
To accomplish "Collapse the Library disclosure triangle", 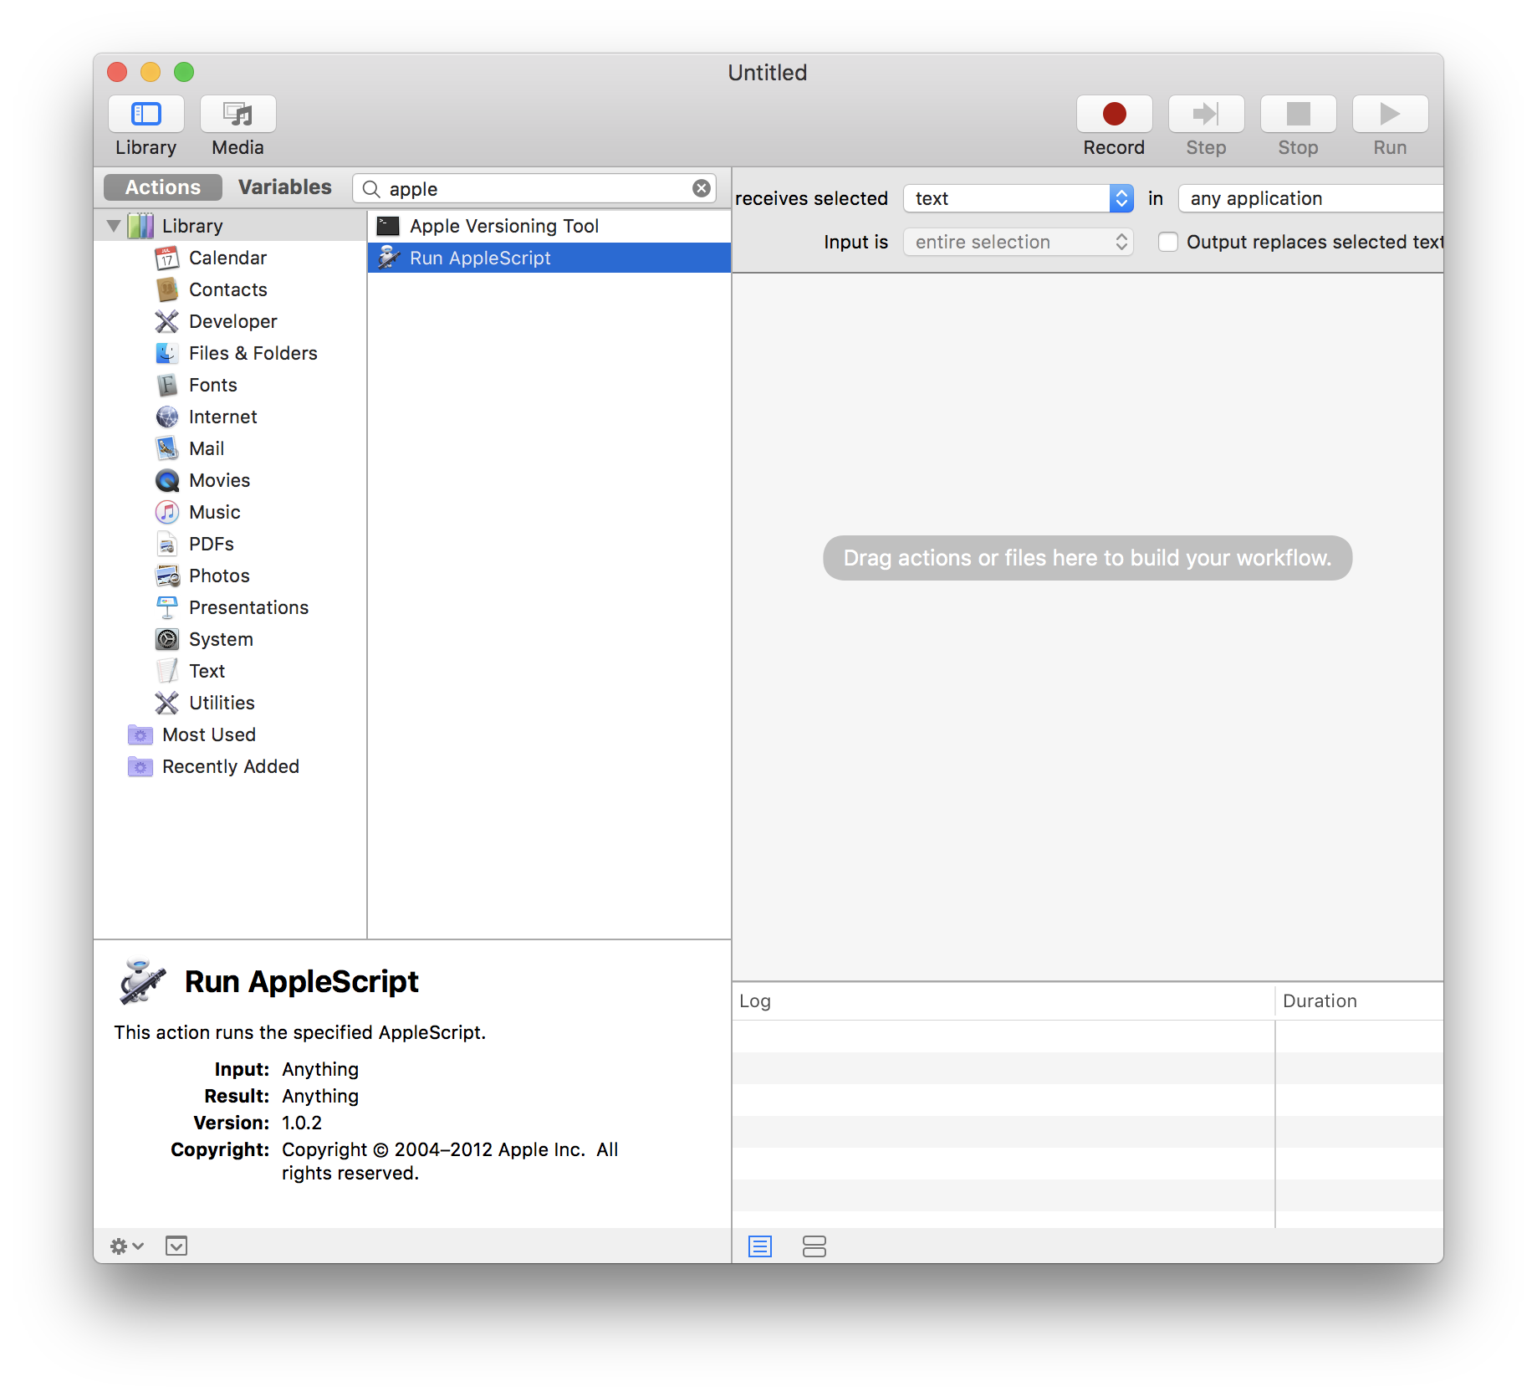I will click(114, 226).
